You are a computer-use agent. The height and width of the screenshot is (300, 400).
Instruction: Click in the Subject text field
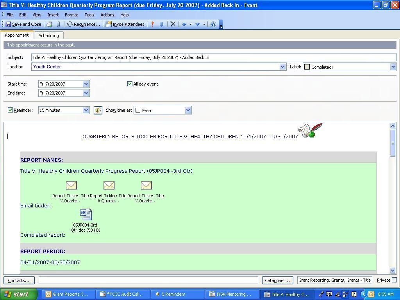click(x=213, y=57)
